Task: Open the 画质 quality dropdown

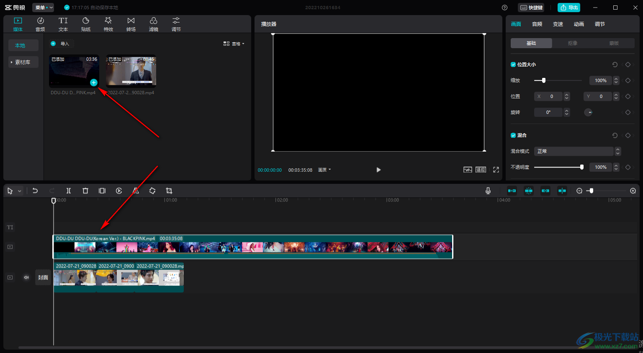Action: [324, 170]
